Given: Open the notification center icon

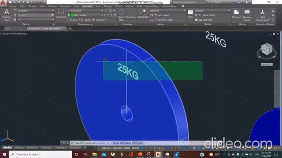Looking at the screenshot, I should tap(276, 154).
